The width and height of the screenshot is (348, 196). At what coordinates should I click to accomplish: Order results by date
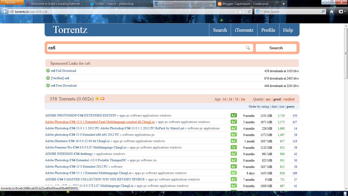click(274, 107)
